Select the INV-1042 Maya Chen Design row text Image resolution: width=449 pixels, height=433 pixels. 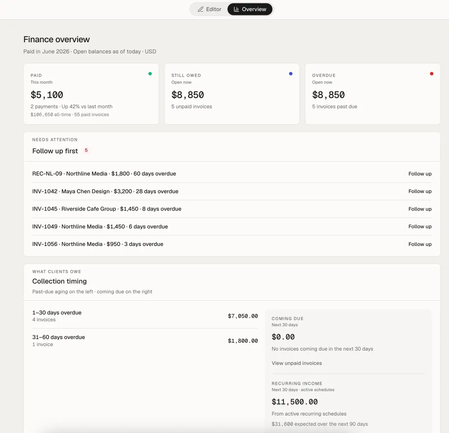[105, 191]
